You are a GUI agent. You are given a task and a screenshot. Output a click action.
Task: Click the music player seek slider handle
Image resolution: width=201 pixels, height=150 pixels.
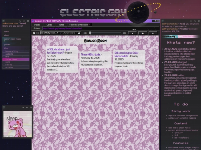point(90,33)
